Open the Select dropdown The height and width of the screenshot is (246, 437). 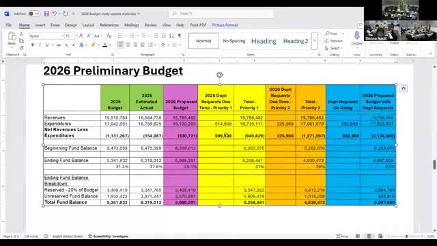[x=334, y=49]
